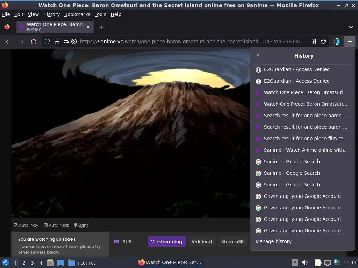Open Firefox View from the tab strip
The width and height of the screenshot is (358, 268).
point(7,27)
